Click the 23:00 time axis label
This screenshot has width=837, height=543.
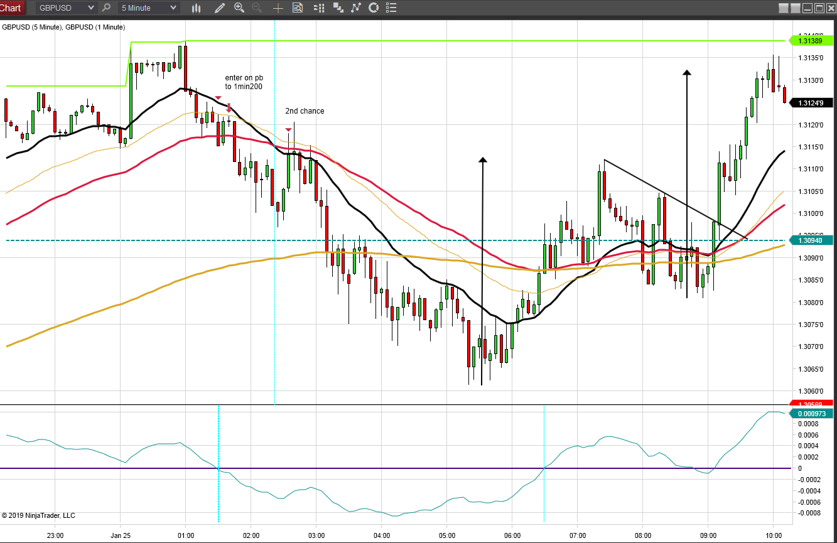[55, 535]
